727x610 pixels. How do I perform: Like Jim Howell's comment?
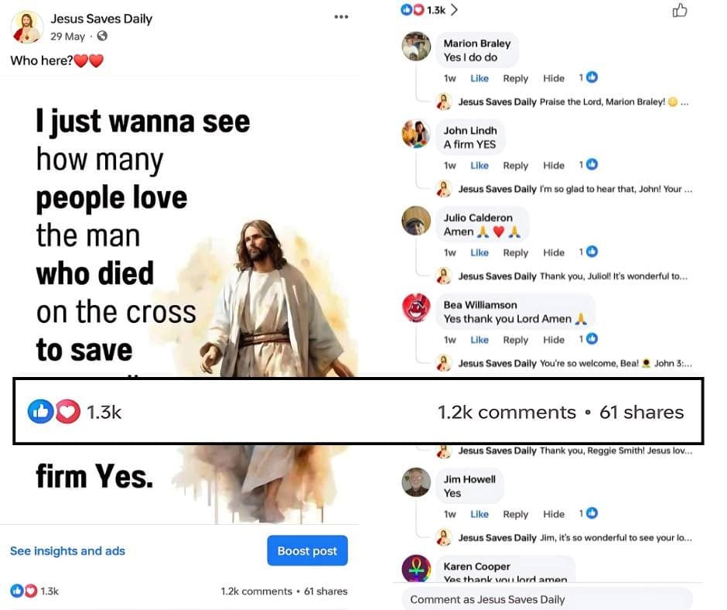click(x=479, y=514)
